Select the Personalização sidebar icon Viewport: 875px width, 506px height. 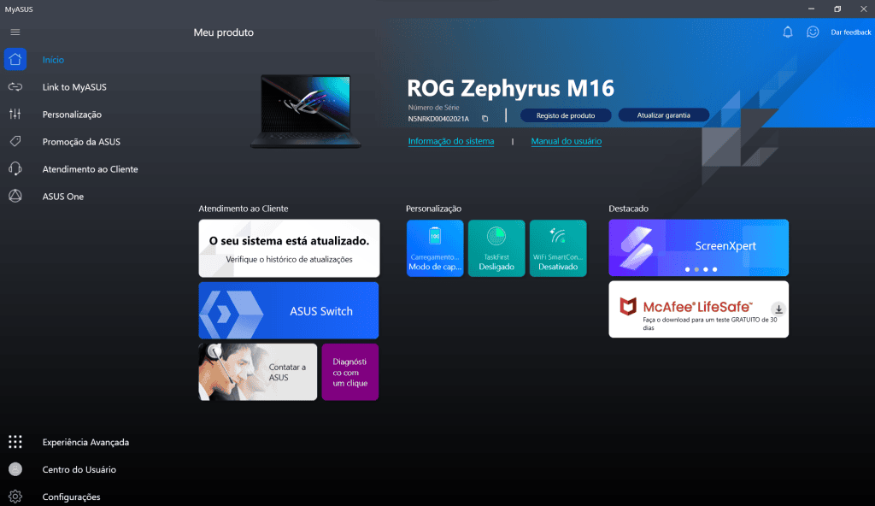coord(15,114)
